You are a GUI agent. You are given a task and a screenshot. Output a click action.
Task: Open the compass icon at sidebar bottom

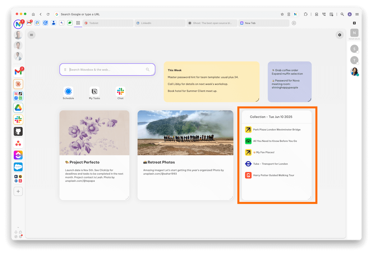pos(16,236)
